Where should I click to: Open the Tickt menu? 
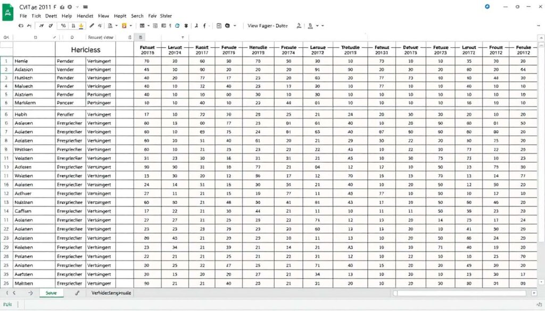(x=36, y=16)
